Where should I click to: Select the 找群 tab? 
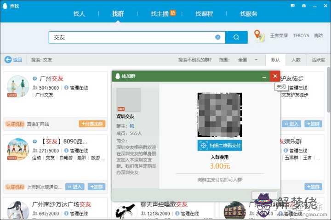(118, 14)
